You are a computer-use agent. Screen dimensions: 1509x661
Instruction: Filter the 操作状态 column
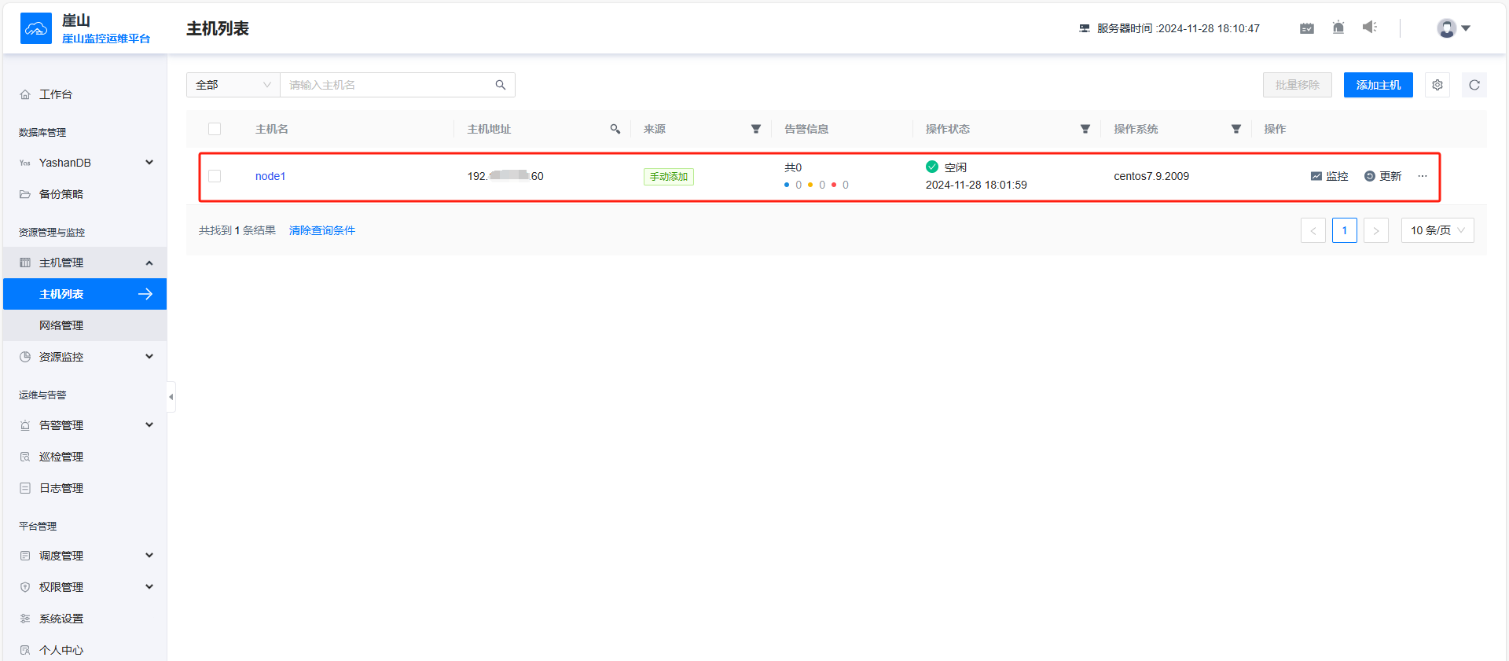point(1085,129)
